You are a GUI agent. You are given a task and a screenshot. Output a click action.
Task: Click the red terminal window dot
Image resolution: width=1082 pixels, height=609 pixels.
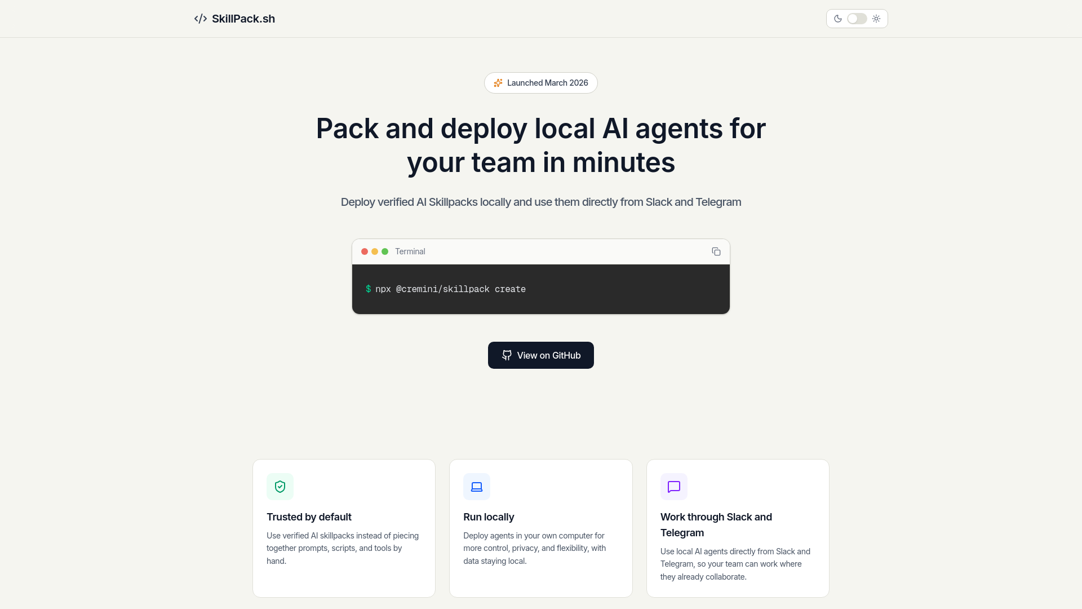tap(365, 251)
